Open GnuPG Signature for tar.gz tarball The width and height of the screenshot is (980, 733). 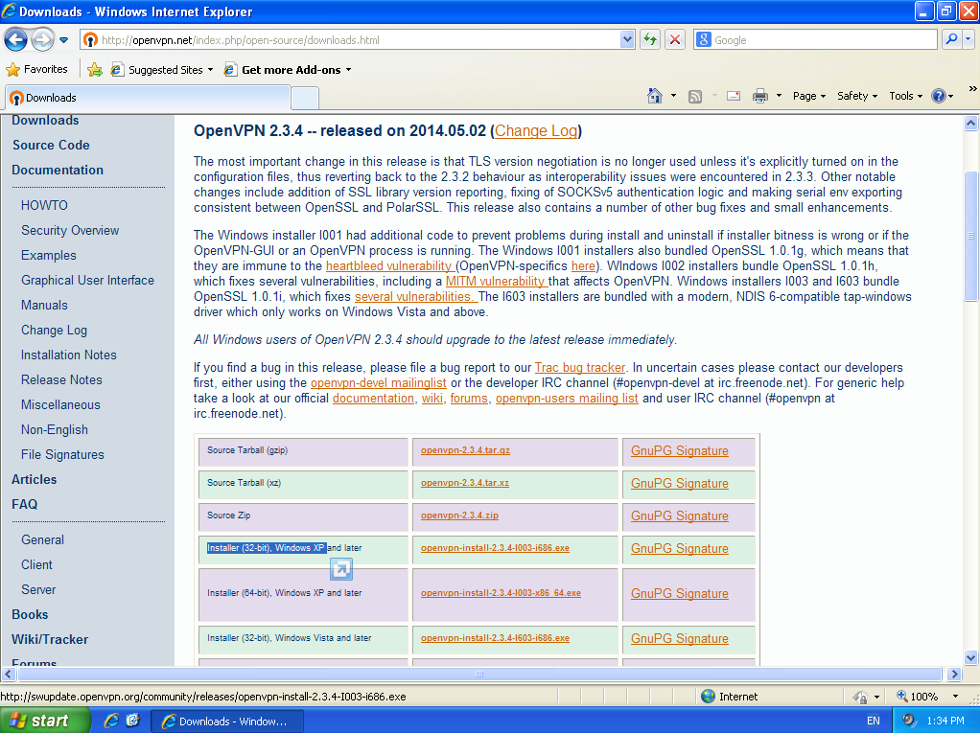pyautogui.click(x=679, y=450)
